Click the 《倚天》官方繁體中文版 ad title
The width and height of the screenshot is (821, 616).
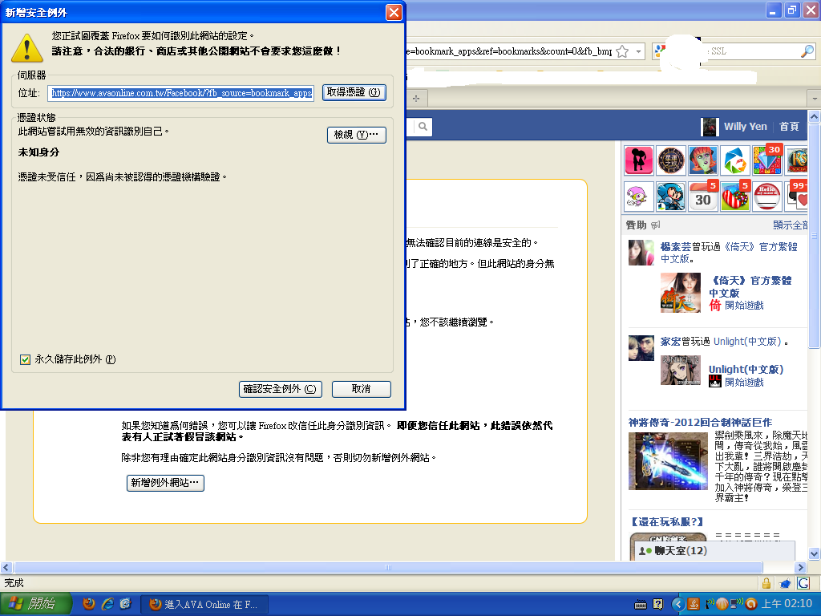point(750,286)
